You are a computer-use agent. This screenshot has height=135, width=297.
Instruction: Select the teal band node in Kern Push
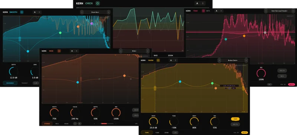pos(226,39)
